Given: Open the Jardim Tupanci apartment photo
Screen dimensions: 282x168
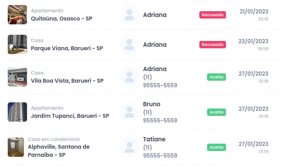Looking at the screenshot, I should click(17, 112).
